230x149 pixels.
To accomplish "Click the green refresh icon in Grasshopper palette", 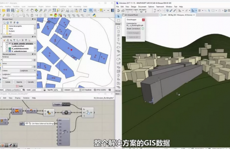I will [x=143, y=28].
